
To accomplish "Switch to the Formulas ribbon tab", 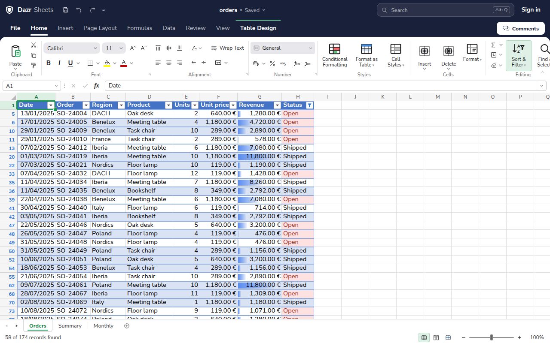I will (x=140, y=28).
